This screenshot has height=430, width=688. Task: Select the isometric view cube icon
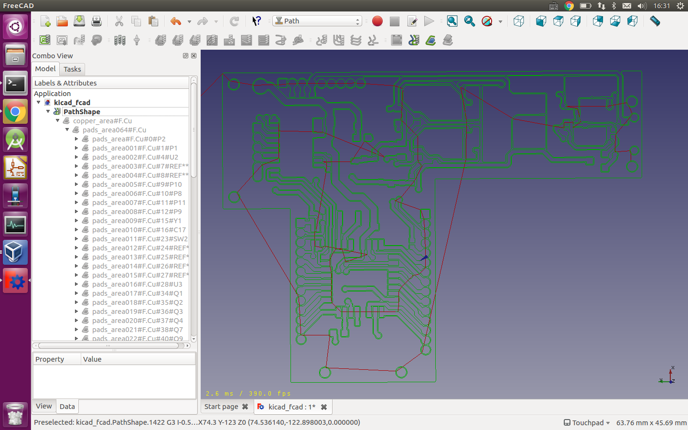(519, 21)
